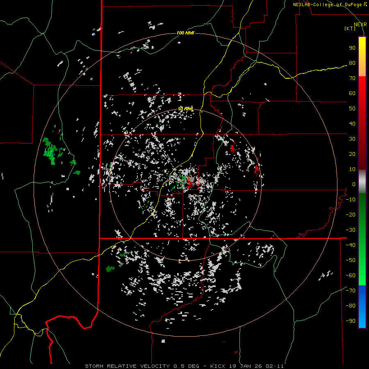Click the 30 value on velocity scale

(352, 139)
